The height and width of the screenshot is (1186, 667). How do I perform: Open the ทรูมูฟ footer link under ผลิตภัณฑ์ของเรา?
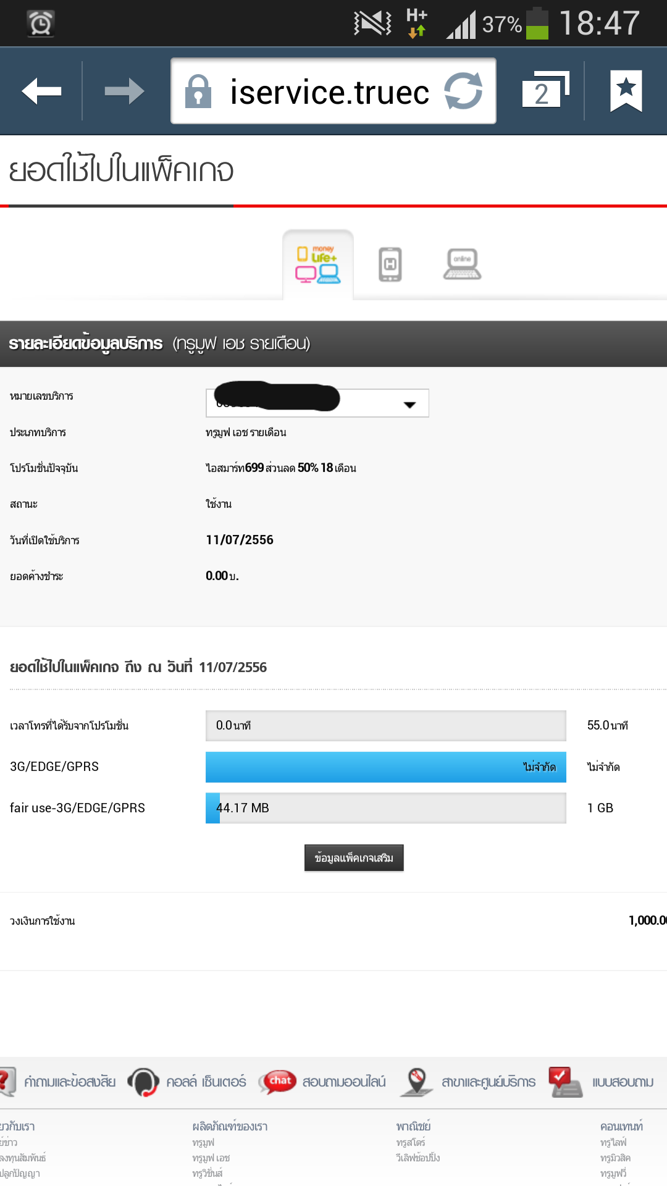(x=203, y=1142)
